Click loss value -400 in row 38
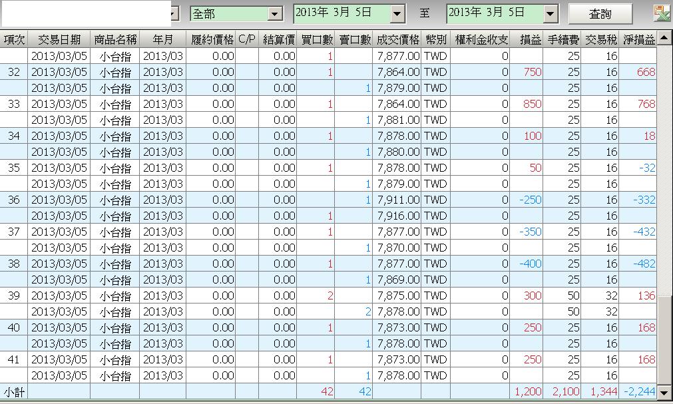Screen dimensions: 673x404 point(530,264)
